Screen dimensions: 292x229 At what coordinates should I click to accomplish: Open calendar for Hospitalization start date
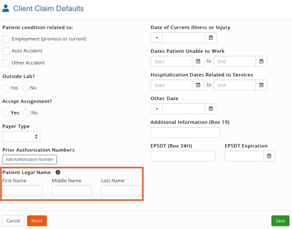coord(198,85)
